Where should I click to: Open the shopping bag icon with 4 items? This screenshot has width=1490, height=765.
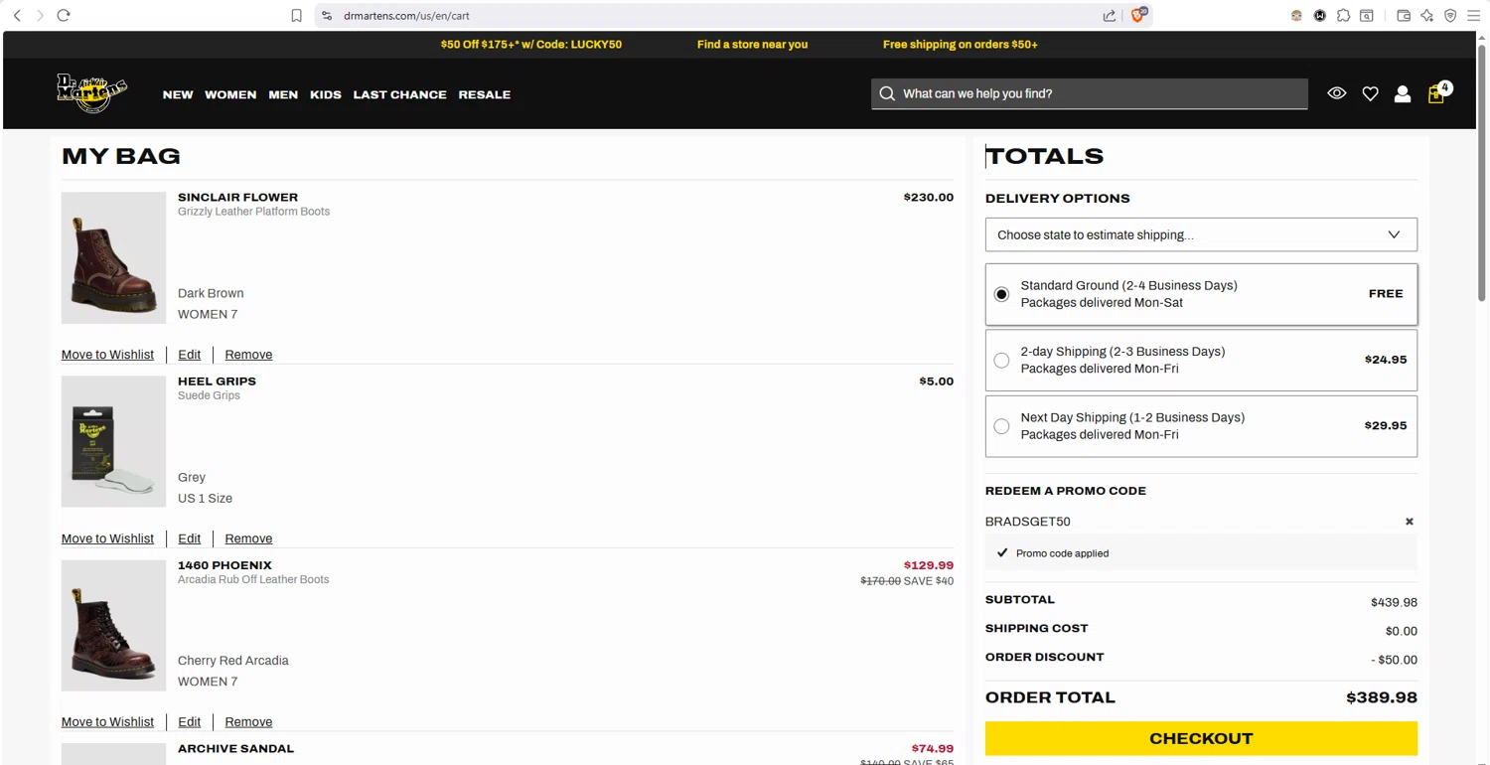pos(1437,92)
